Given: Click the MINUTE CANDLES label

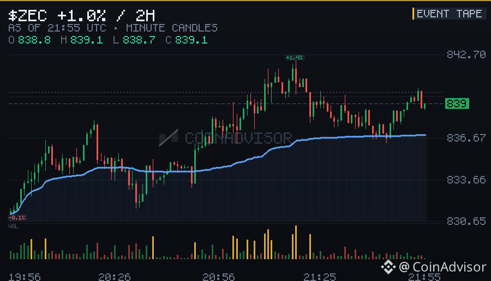Looking at the screenshot, I should click(x=172, y=28).
